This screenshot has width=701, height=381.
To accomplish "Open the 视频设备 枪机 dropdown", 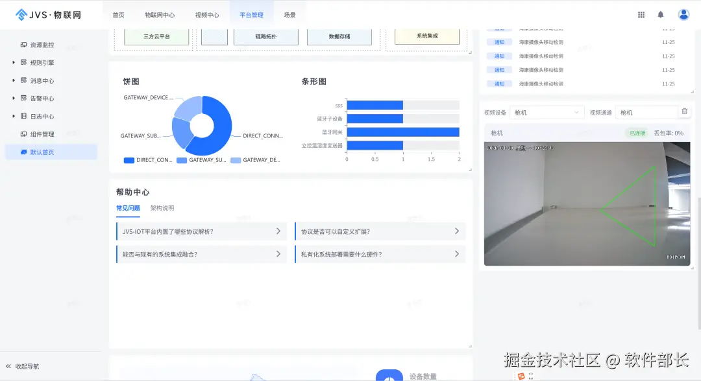I will click(547, 111).
